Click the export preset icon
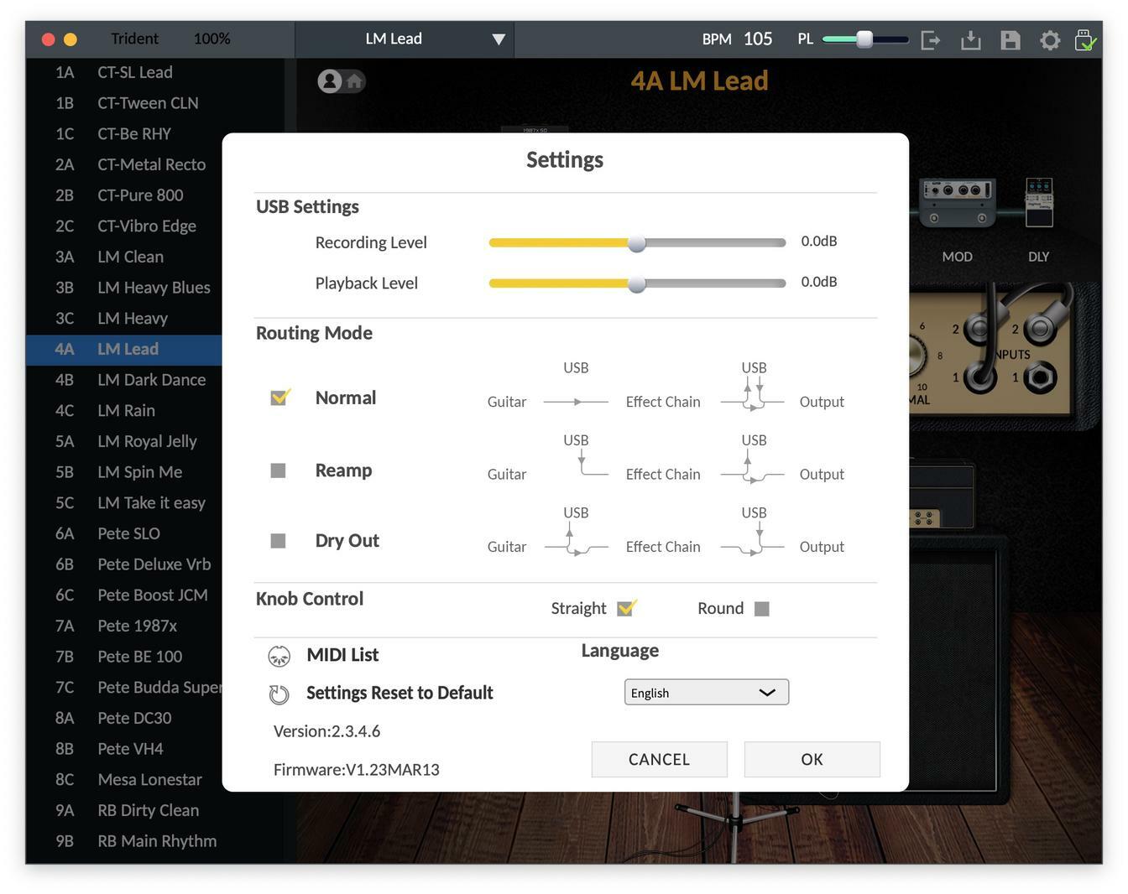The height and width of the screenshot is (894, 1128). tap(930, 39)
